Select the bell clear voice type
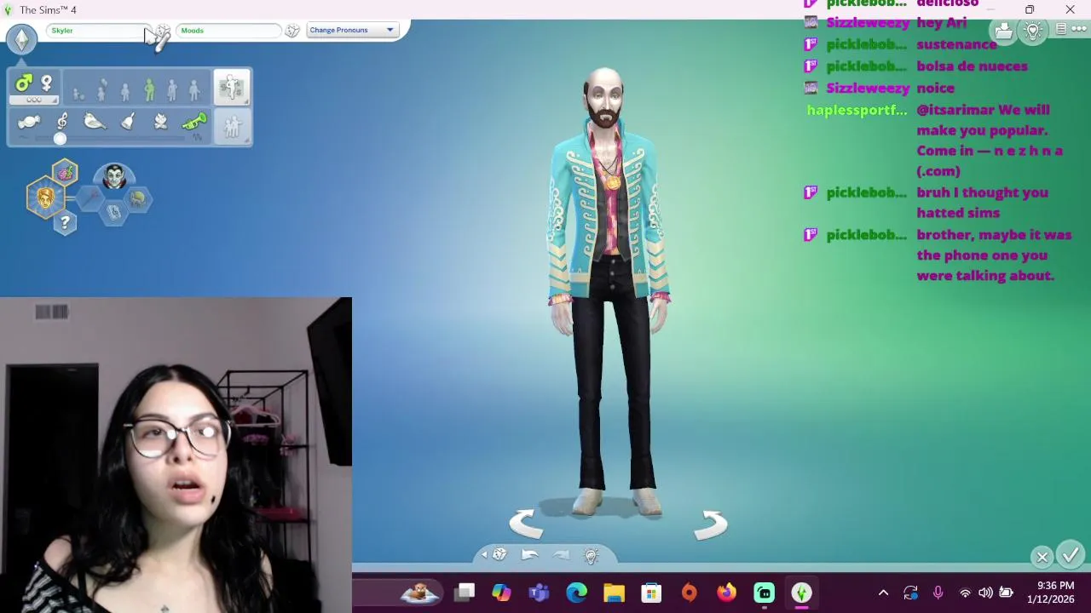This screenshot has height=613, width=1091. pyautogui.click(x=128, y=122)
